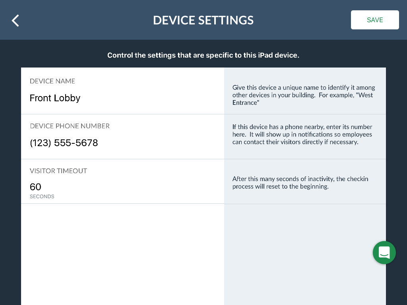
Task: Save the device settings
Action: [x=375, y=20]
